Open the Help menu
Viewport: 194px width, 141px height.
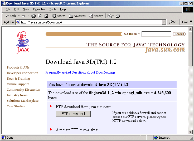(x=63, y=9)
